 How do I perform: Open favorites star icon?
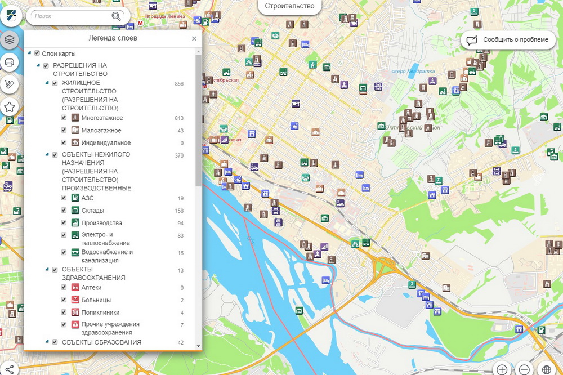9,106
